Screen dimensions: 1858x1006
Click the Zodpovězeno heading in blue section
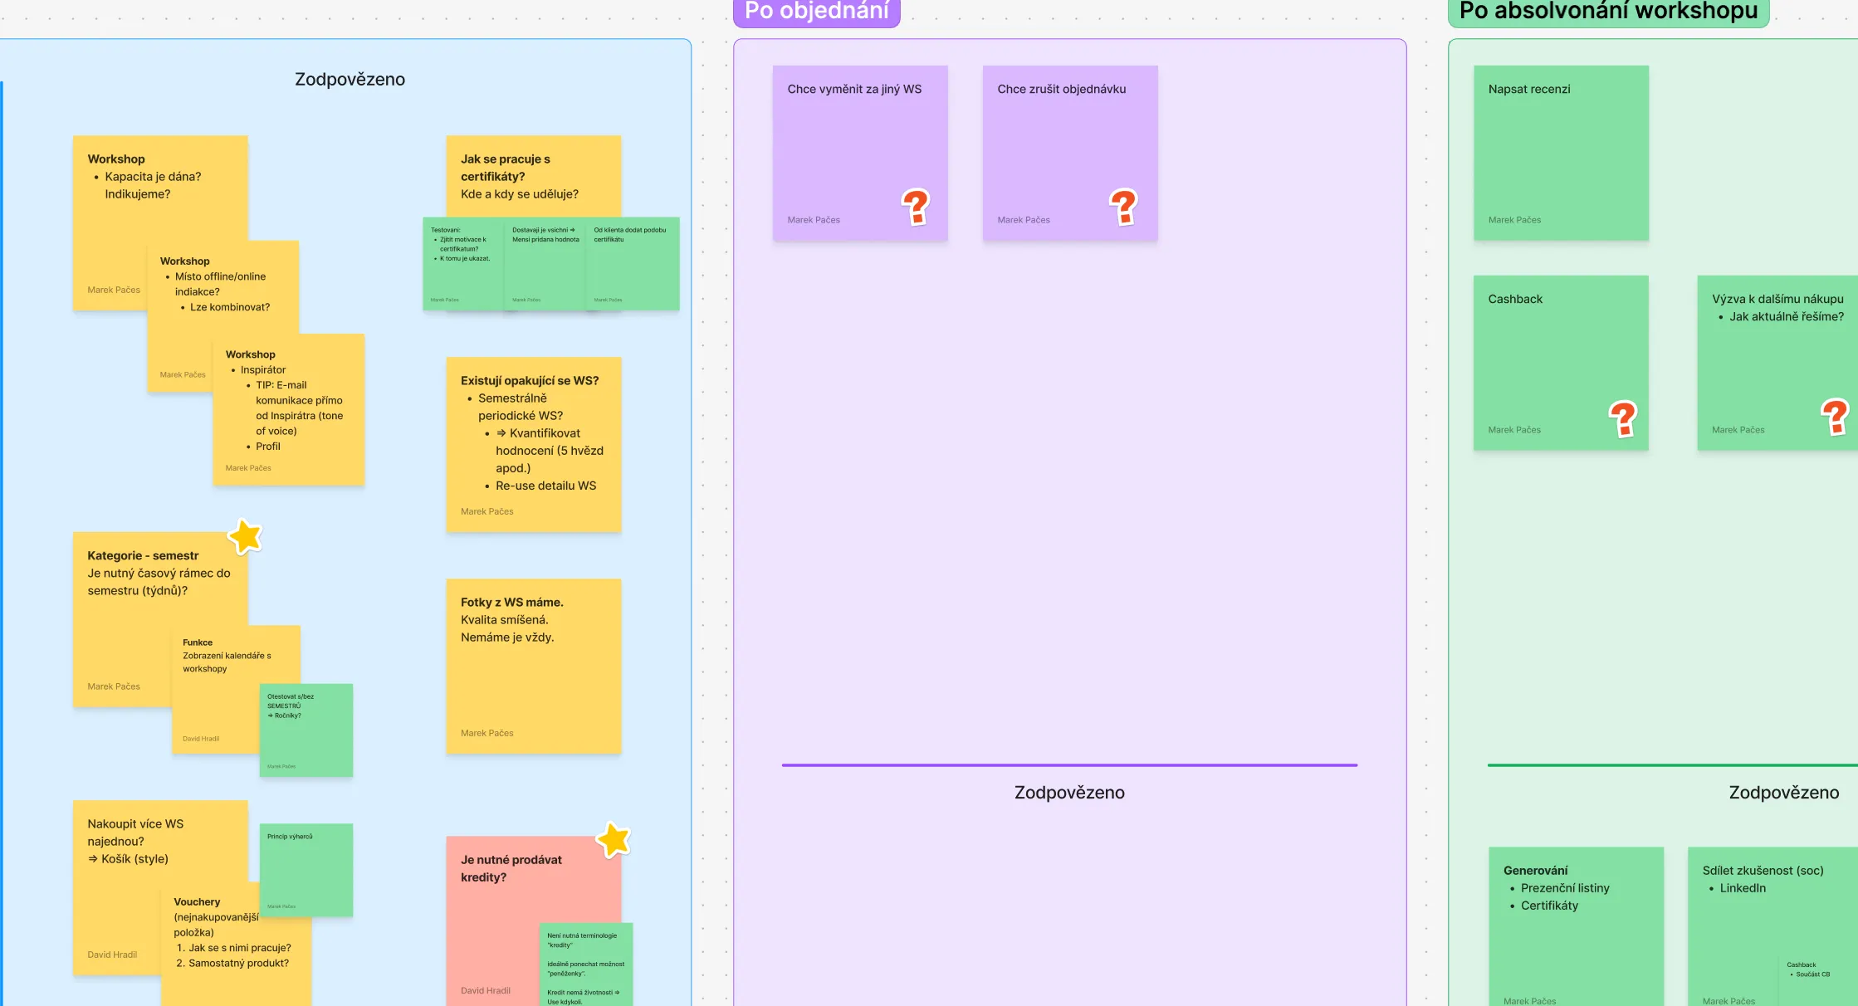(350, 80)
